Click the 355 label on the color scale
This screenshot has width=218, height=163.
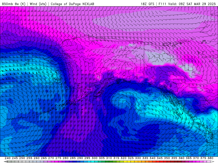[174, 158]
